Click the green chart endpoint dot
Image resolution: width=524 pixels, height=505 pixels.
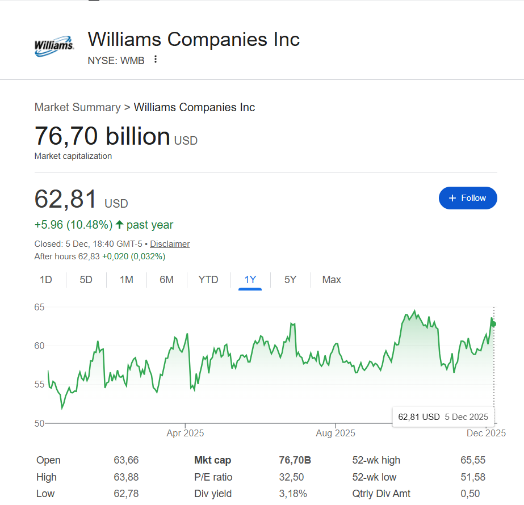click(494, 324)
